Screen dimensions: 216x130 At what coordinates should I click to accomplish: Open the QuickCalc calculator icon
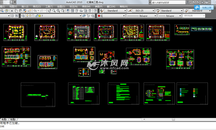[x=90, y=11]
